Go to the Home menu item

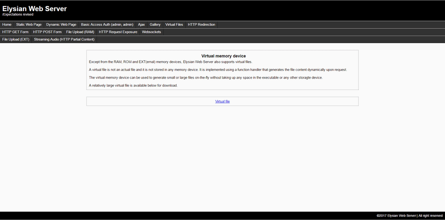point(7,25)
